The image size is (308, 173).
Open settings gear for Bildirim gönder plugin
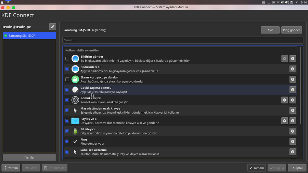click(284, 59)
